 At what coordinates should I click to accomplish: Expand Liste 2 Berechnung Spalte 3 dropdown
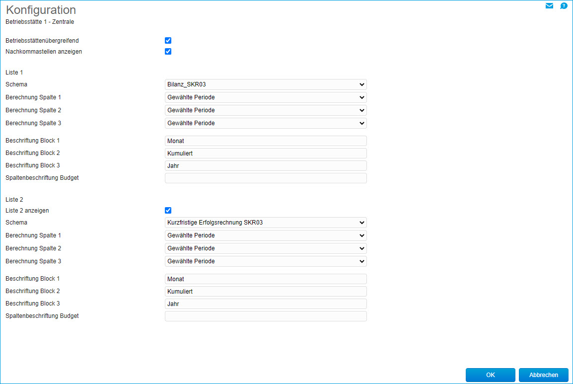pyautogui.click(x=266, y=261)
